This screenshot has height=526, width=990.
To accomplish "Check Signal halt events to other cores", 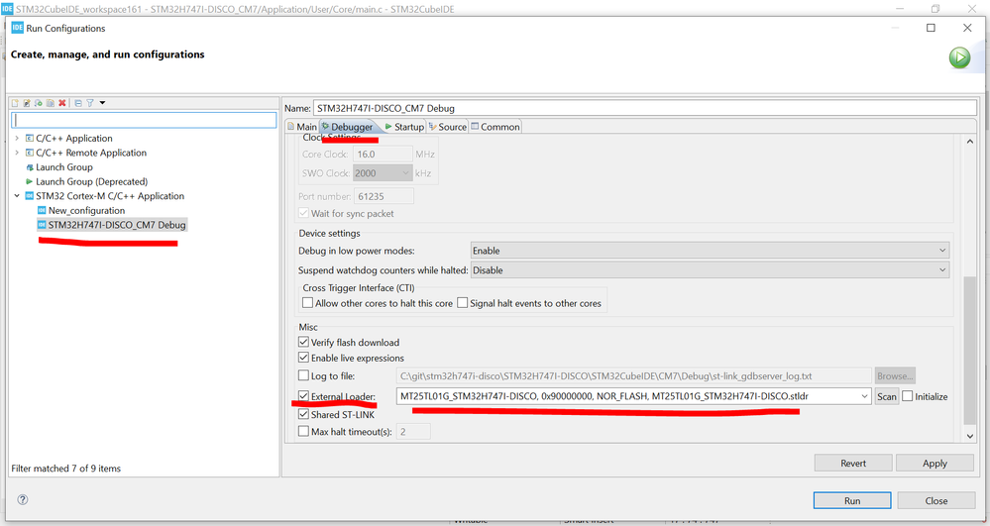I will (x=462, y=303).
